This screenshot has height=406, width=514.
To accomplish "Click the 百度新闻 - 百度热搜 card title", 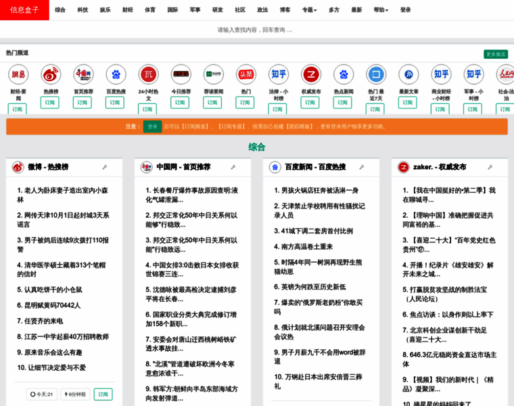I will point(315,167).
